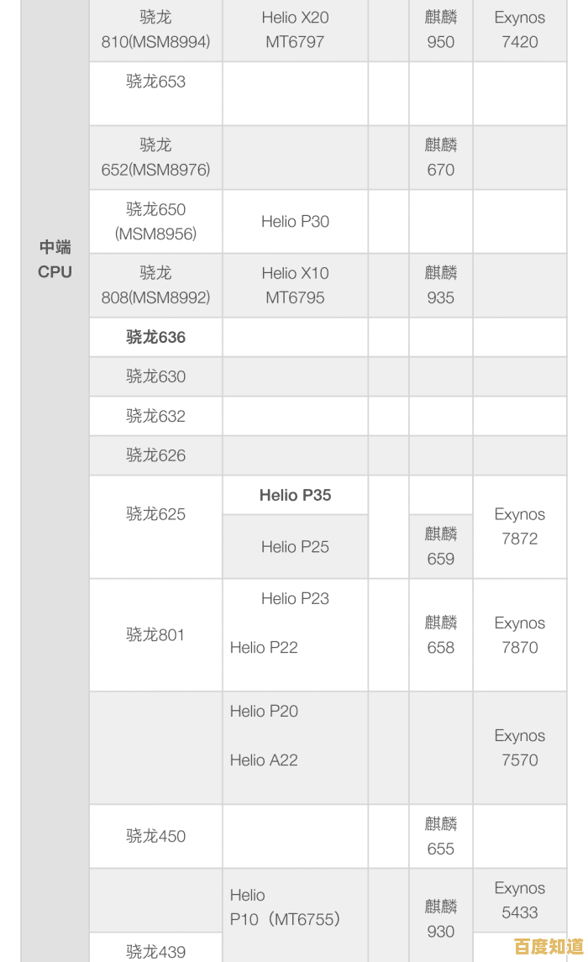Click the 骁龙632 row
Screen dimensions: 588x962
pyautogui.click(x=155, y=416)
